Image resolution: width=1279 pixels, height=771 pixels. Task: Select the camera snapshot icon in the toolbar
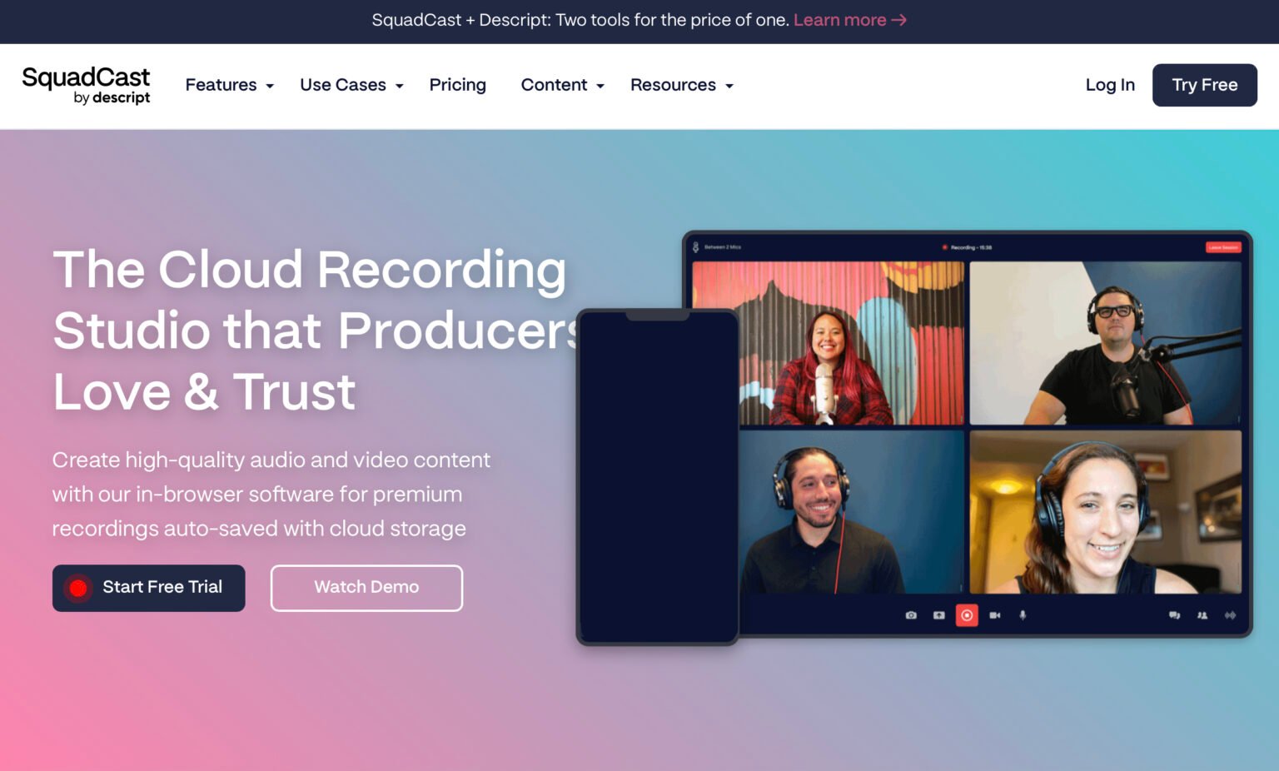point(911,615)
